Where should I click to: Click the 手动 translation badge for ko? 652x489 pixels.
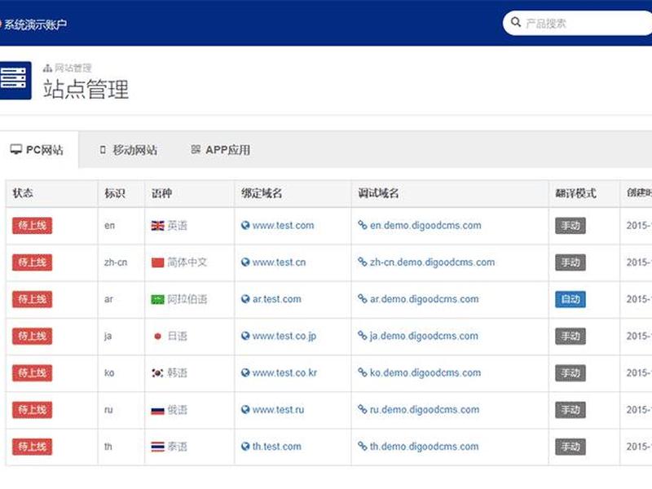(570, 373)
